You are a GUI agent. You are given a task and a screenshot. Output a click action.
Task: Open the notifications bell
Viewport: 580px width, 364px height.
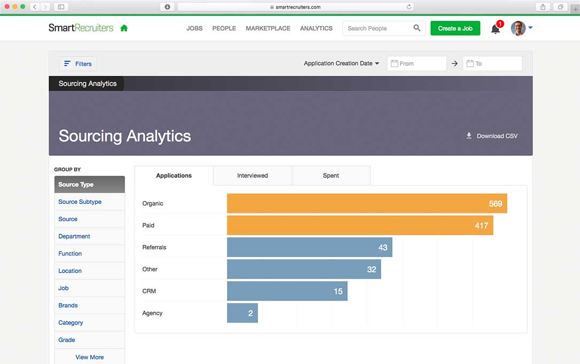pyautogui.click(x=496, y=29)
